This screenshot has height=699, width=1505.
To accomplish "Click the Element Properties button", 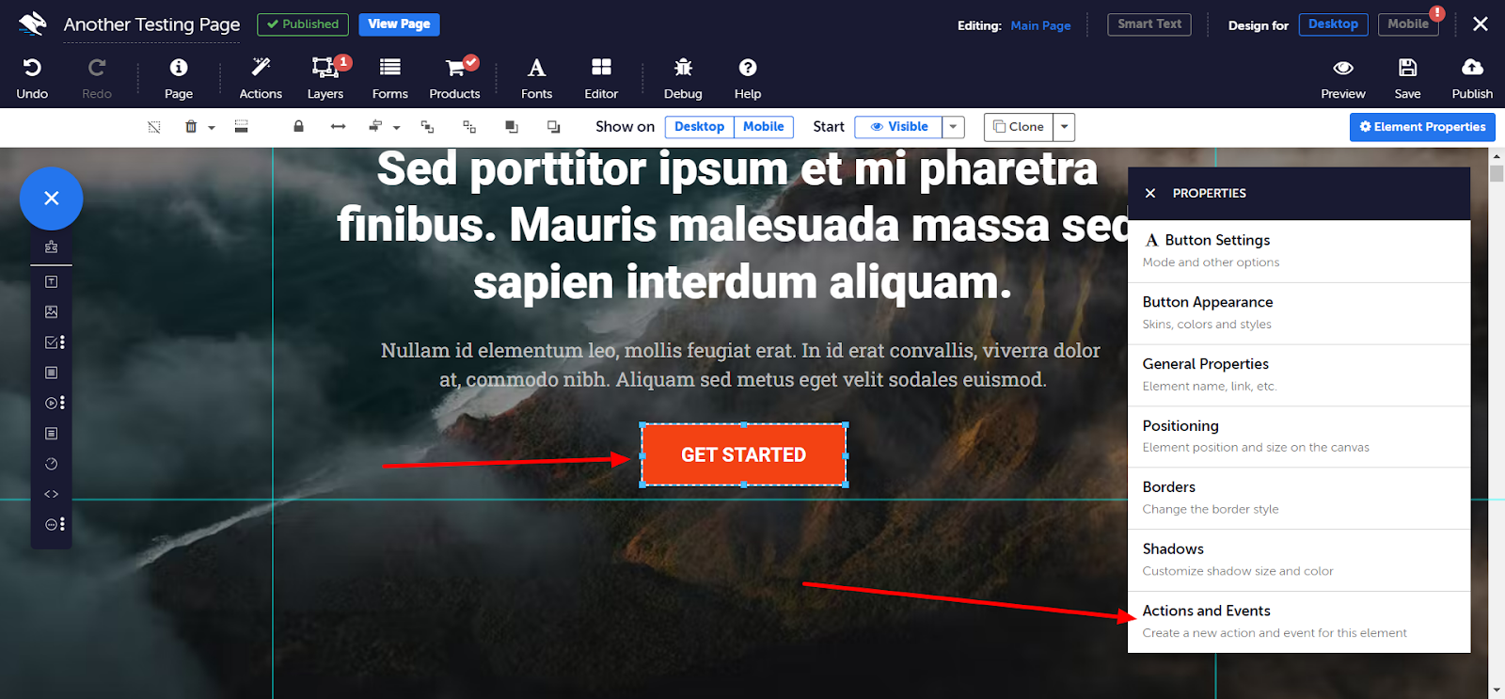I will click(1422, 127).
